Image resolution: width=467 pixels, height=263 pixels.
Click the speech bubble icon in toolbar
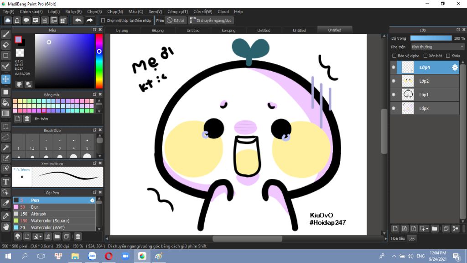click(x=26, y=20)
